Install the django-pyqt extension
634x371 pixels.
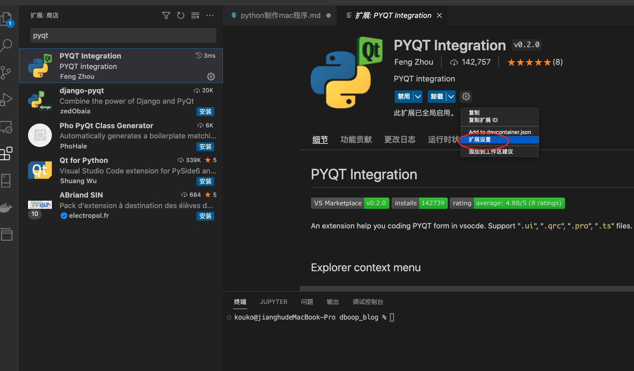coord(205,111)
